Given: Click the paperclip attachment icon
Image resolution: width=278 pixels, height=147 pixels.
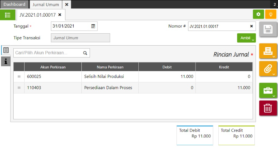Looking at the screenshot, I should pos(268,69).
